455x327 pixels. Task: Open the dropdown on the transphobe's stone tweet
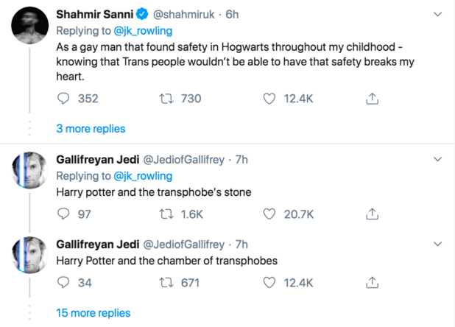tap(438, 160)
